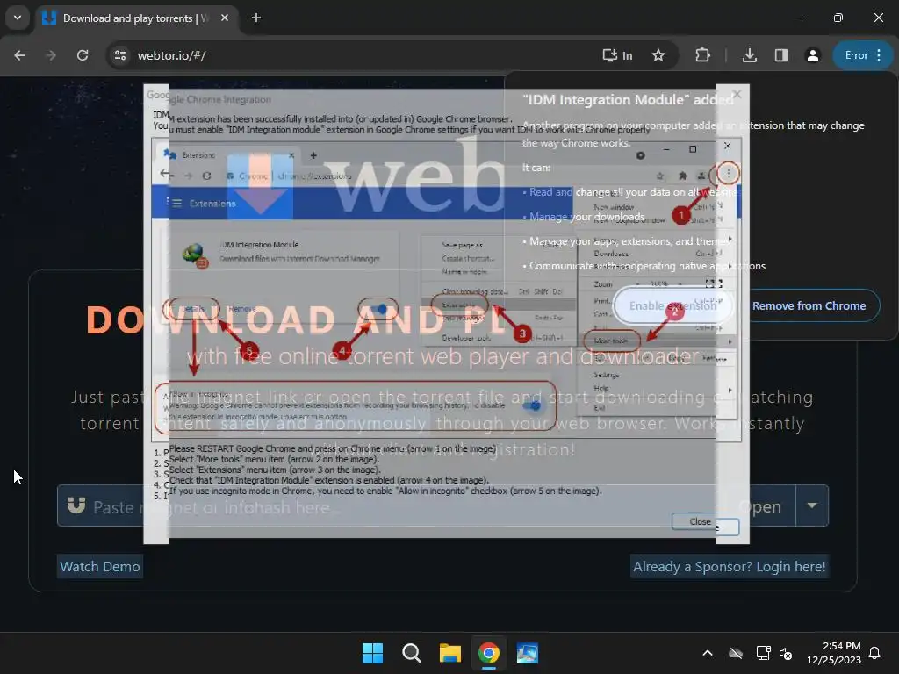The width and height of the screenshot is (899, 674).
Task: Open the clock showing 2:54 PM
Action: click(x=834, y=653)
